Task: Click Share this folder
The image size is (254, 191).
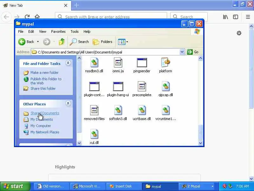Action: pyautogui.click(x=43, y=88)
